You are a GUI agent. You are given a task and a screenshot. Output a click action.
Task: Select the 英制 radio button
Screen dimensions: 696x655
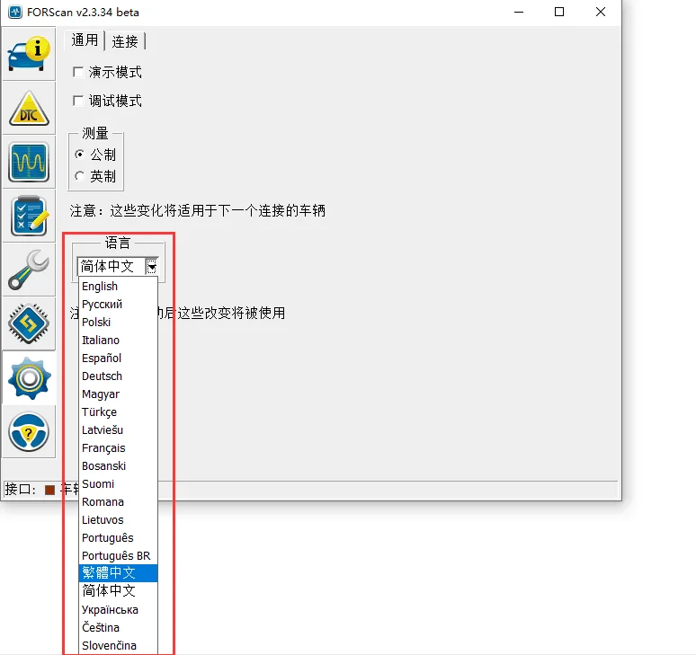tap(79, 176)
